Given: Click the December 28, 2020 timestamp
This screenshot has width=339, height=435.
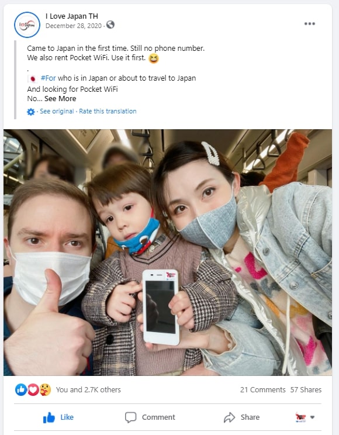Looking at the screenshot, I should [x=74, y=26].
